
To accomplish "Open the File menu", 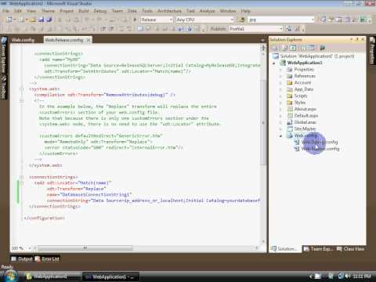I will (5, 11).
